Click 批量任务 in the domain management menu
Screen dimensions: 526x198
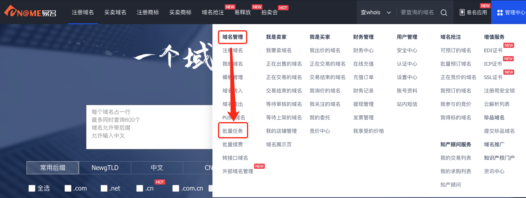[233, 131]
